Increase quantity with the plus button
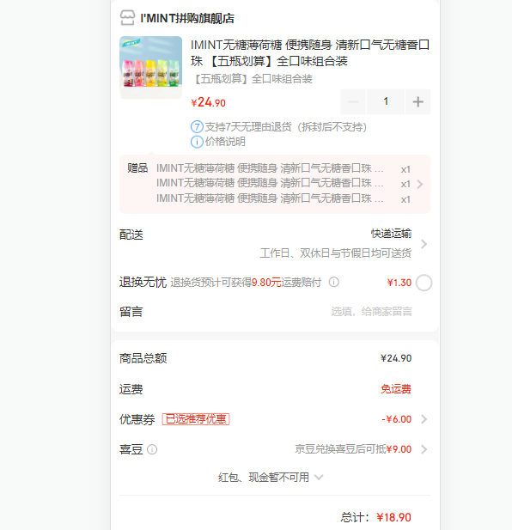The image size is (512, 530). pos(418,101)
